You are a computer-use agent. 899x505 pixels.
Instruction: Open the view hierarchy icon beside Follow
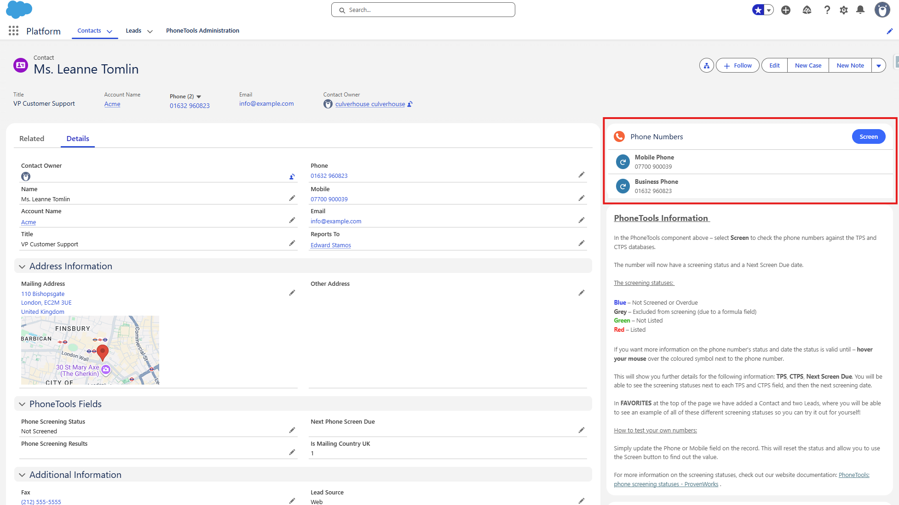706,65
